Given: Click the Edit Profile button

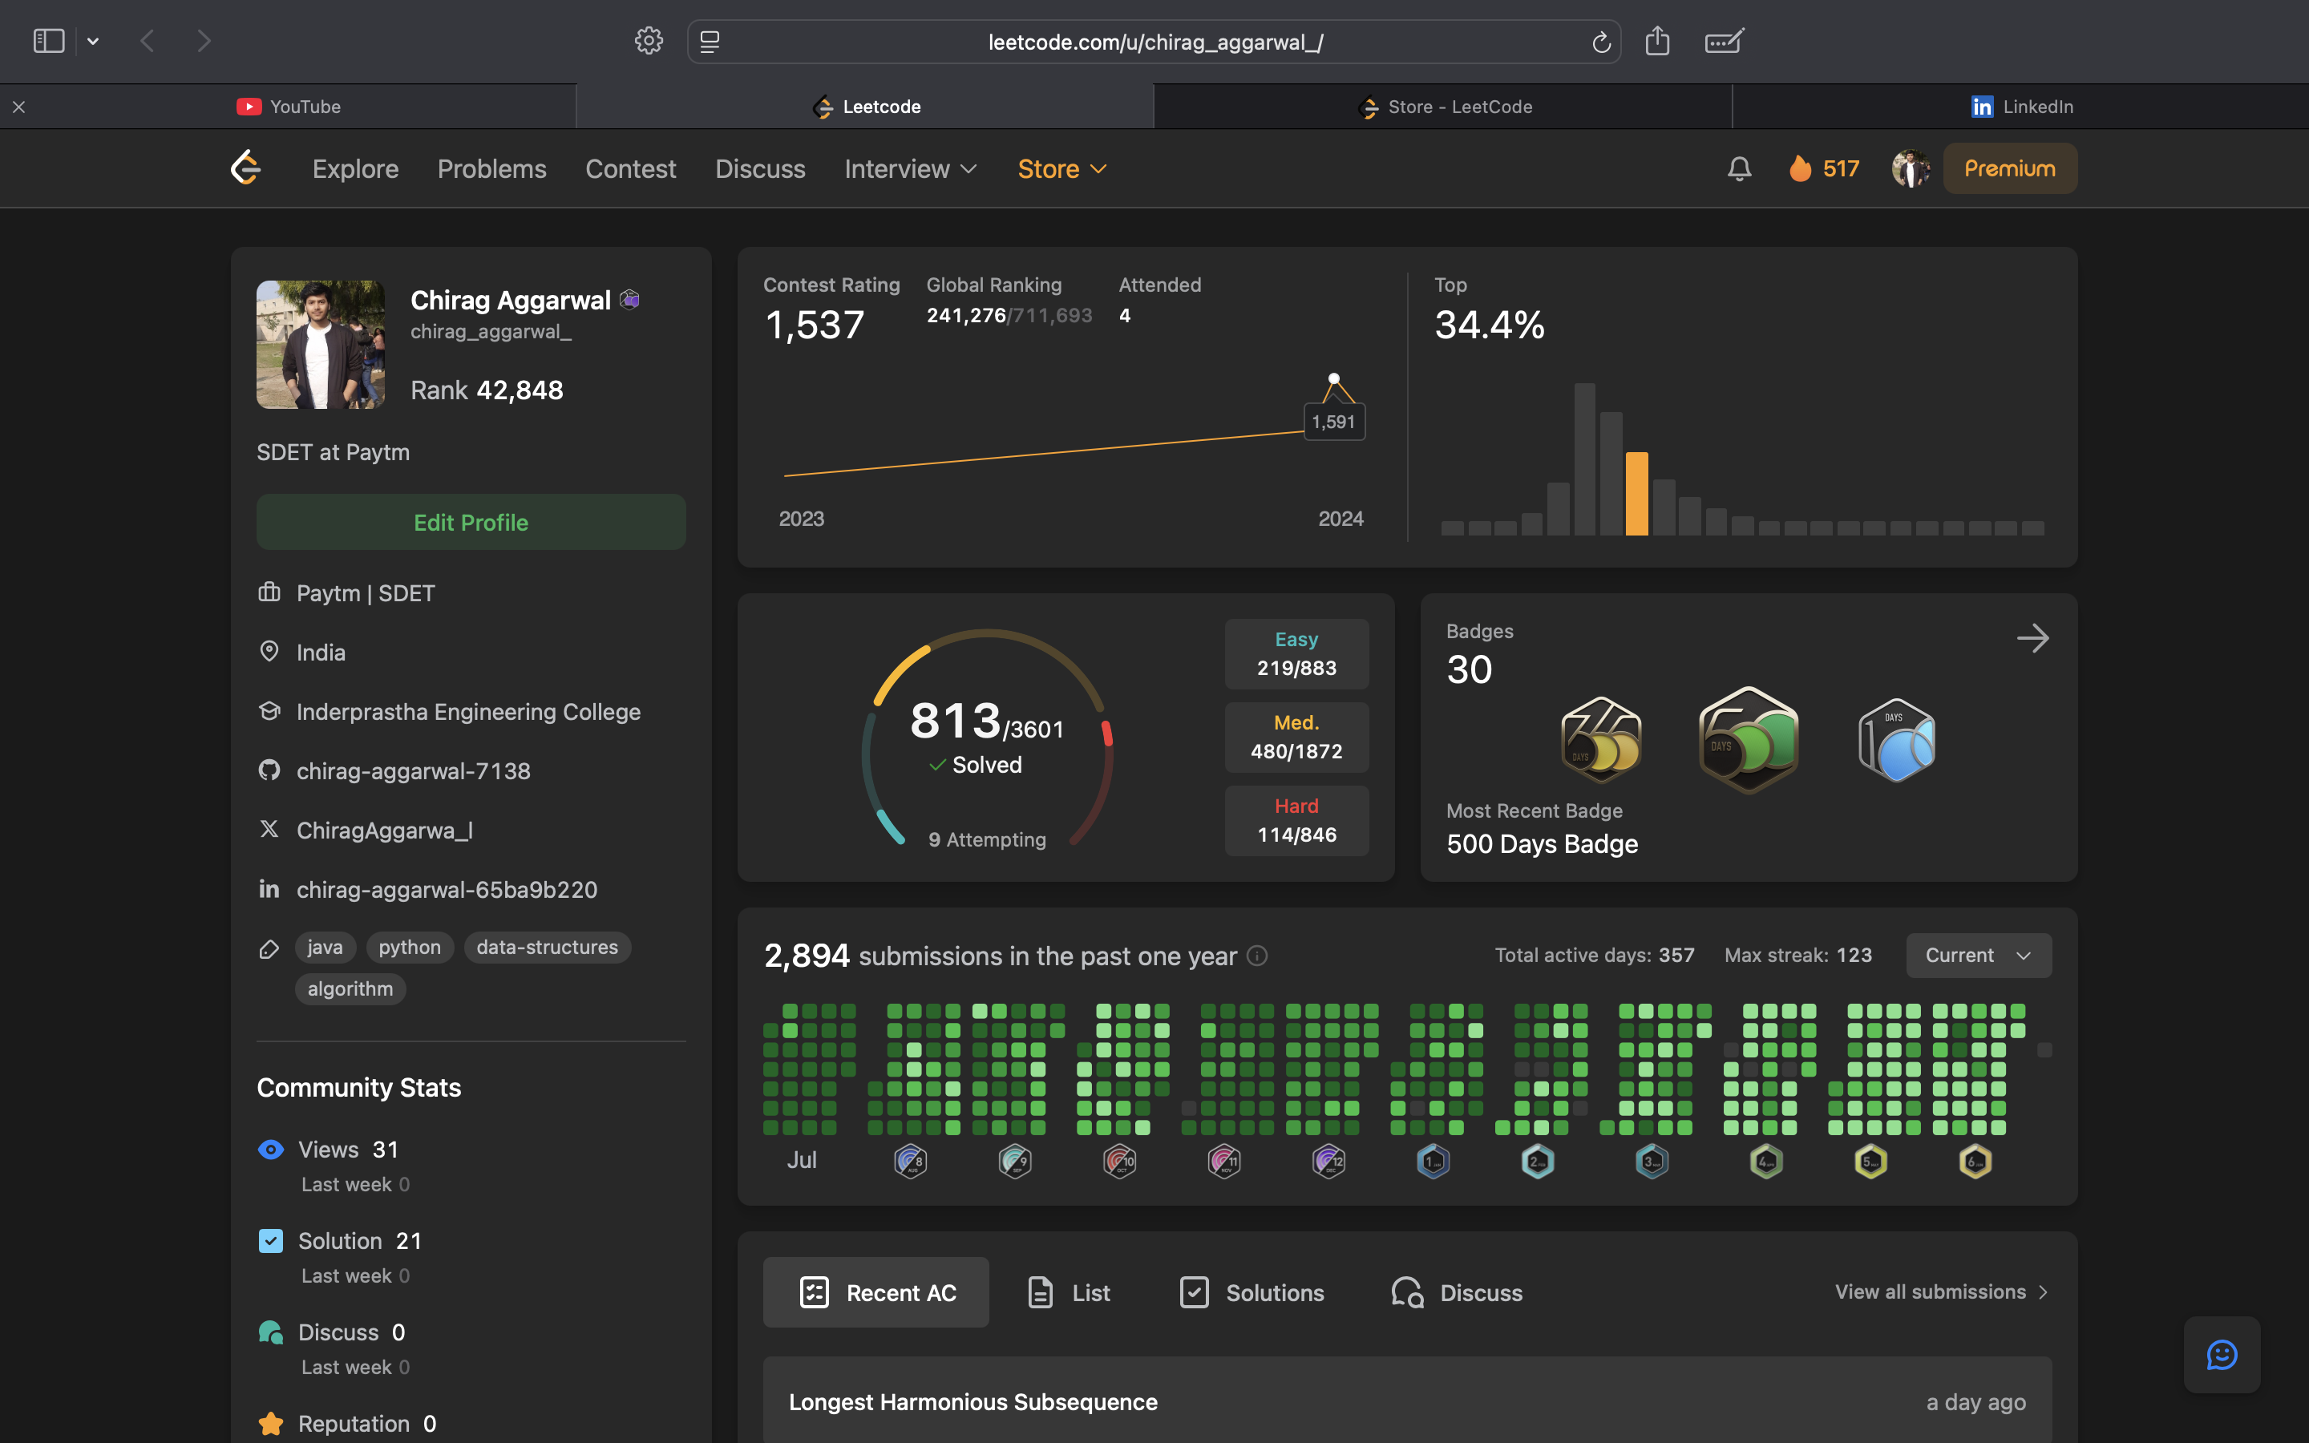Looking at the screenshot, I should (471, 522).
